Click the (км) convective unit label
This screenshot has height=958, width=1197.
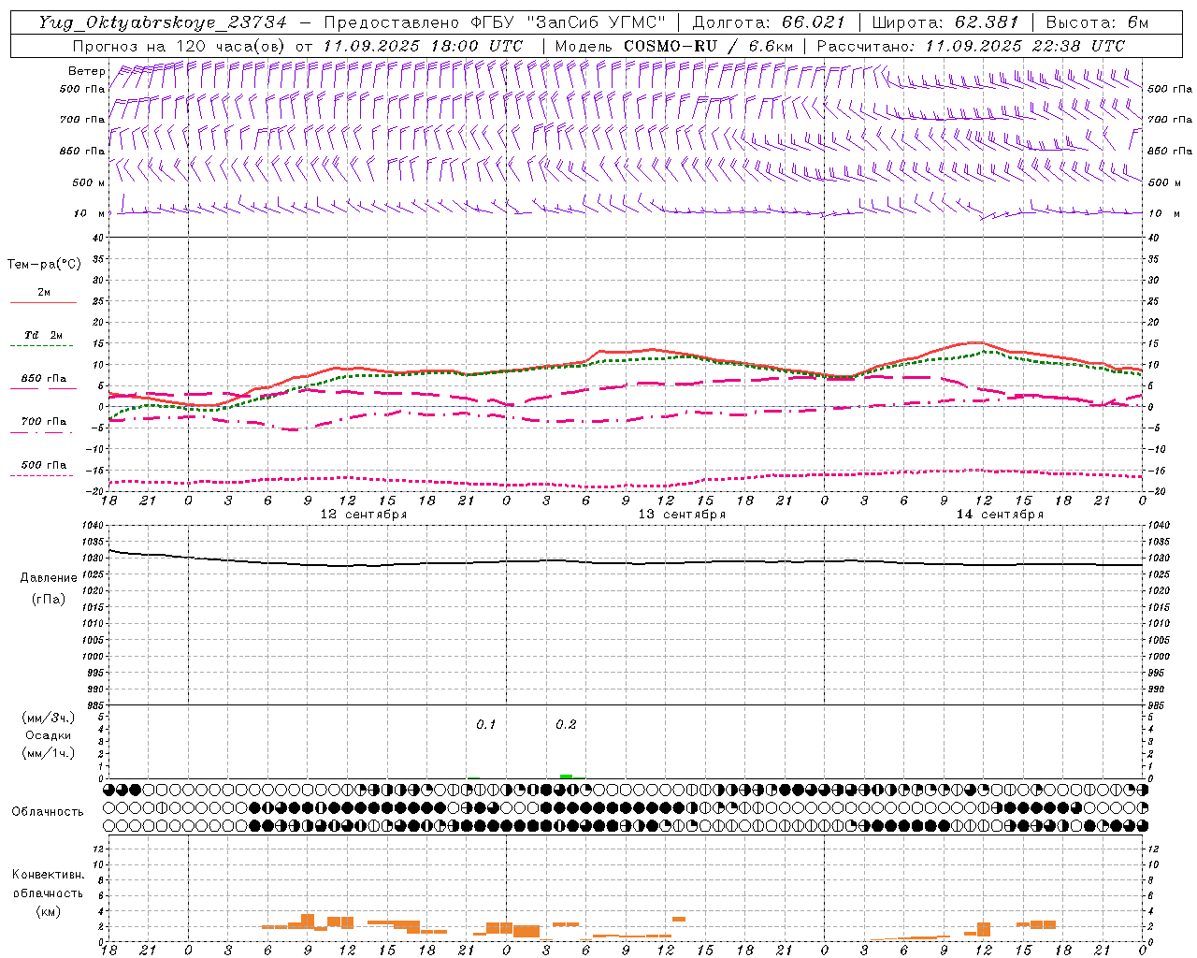click(48, 911)
